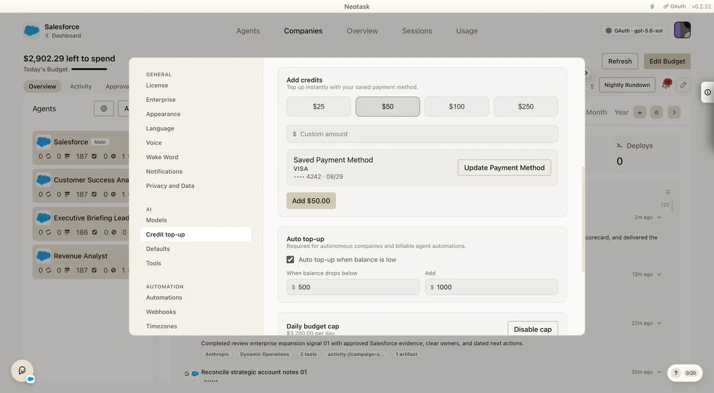
Task: Expand the 22m ago activity entry
Action: [659, 323]
